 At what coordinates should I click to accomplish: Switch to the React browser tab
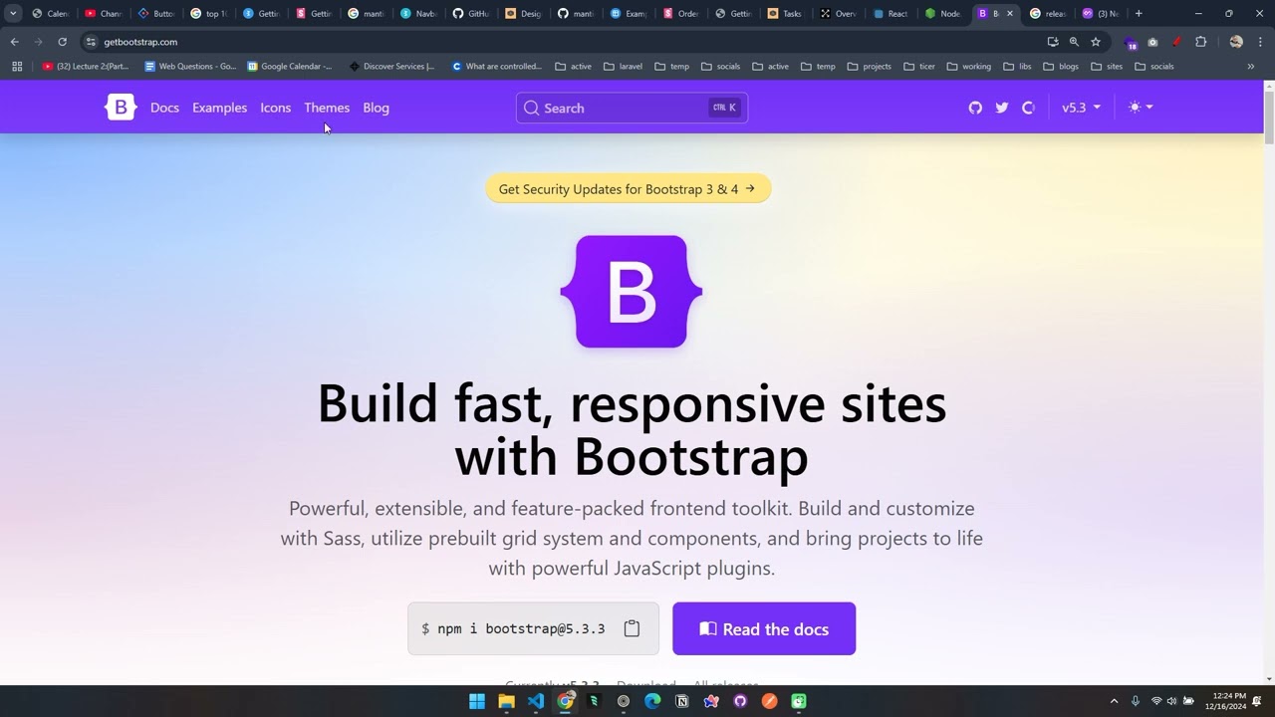click(x=890, y=14)
